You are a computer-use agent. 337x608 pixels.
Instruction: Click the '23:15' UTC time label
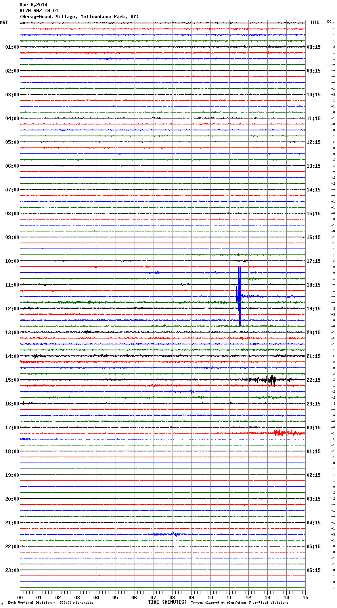(314, 404)
